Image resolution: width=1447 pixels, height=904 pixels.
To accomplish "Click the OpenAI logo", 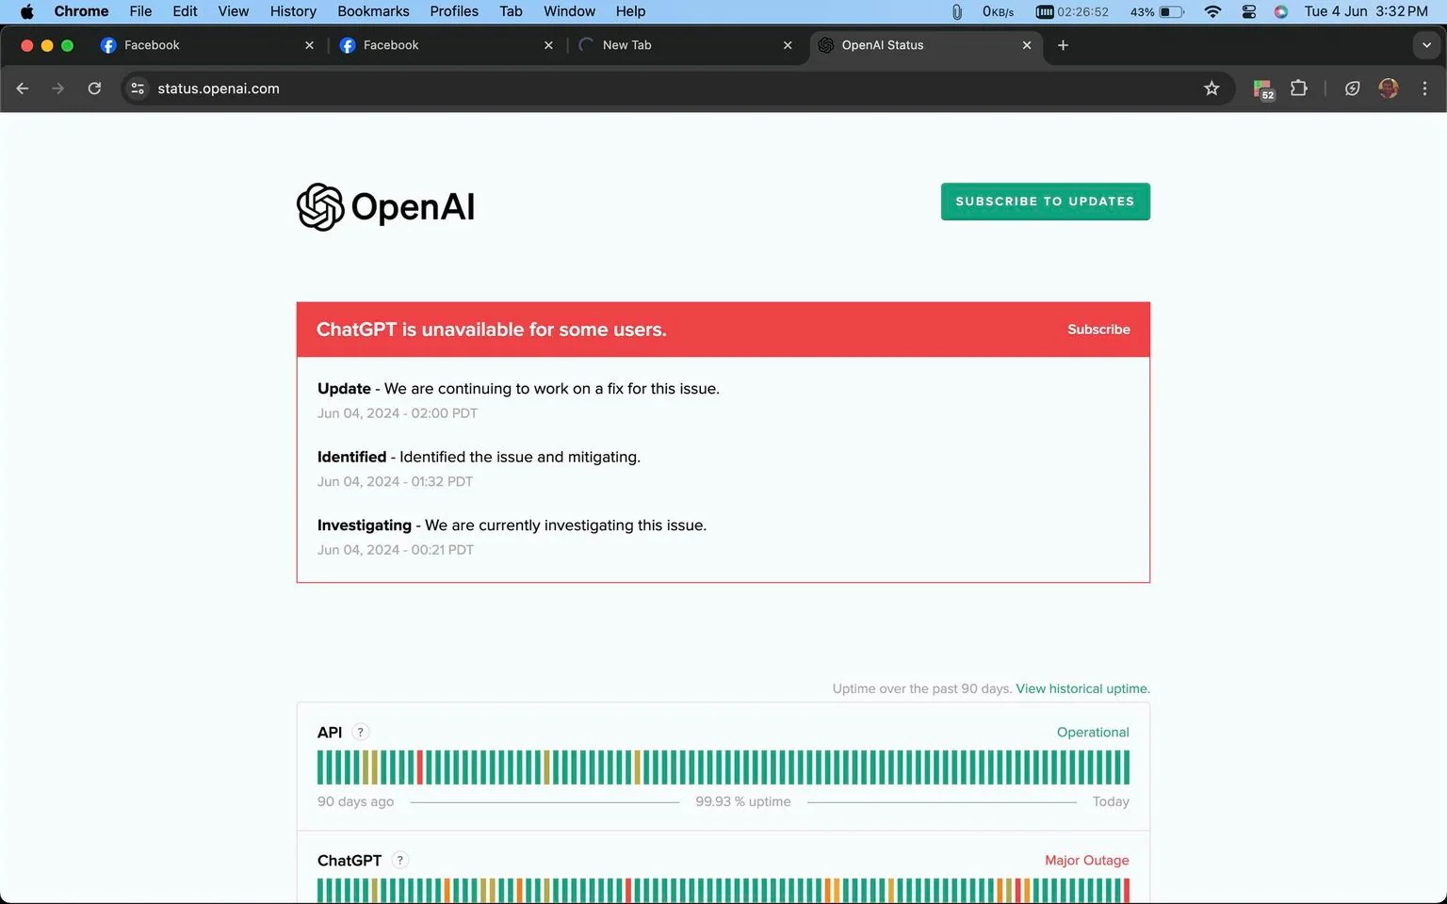I will [385, 206].
